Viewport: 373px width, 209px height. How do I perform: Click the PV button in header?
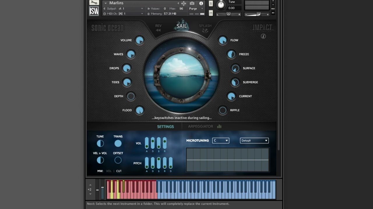(x=273, y=13)
